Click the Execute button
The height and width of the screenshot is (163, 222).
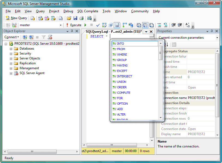[x=74, y=25]
